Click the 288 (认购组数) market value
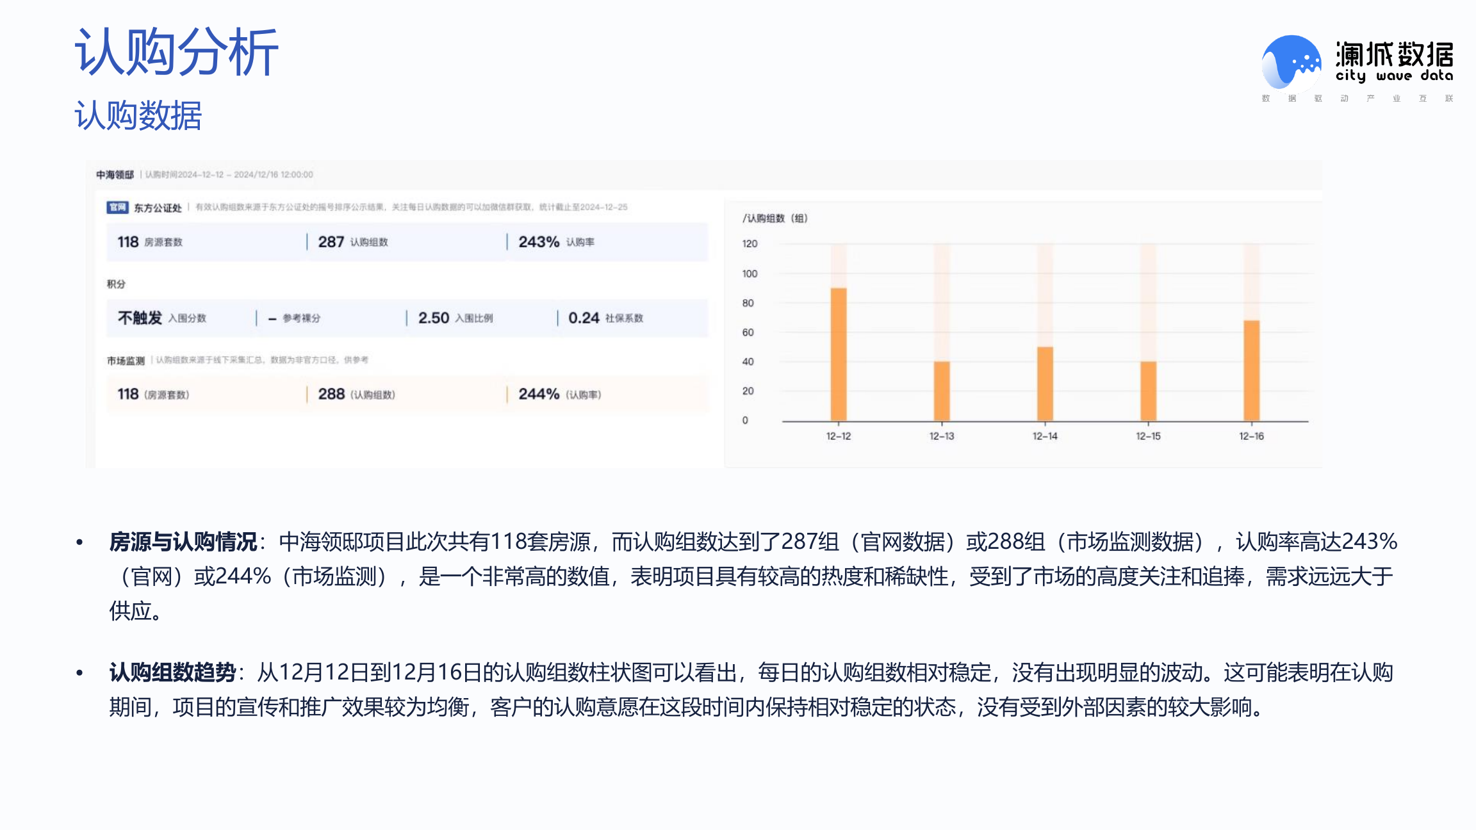1476x830 pixels. point(357,395)
